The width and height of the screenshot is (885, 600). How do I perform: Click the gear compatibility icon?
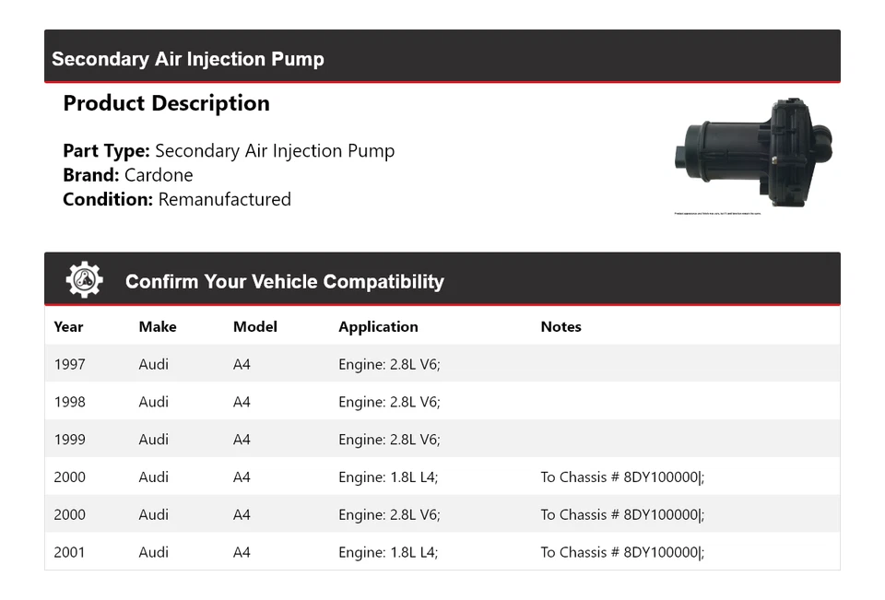pyautogui.click(x=84, y=280)
